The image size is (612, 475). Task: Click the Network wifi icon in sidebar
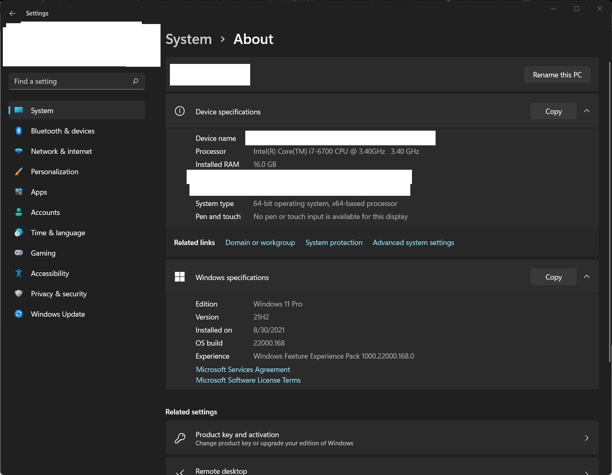tap(19, 151)
